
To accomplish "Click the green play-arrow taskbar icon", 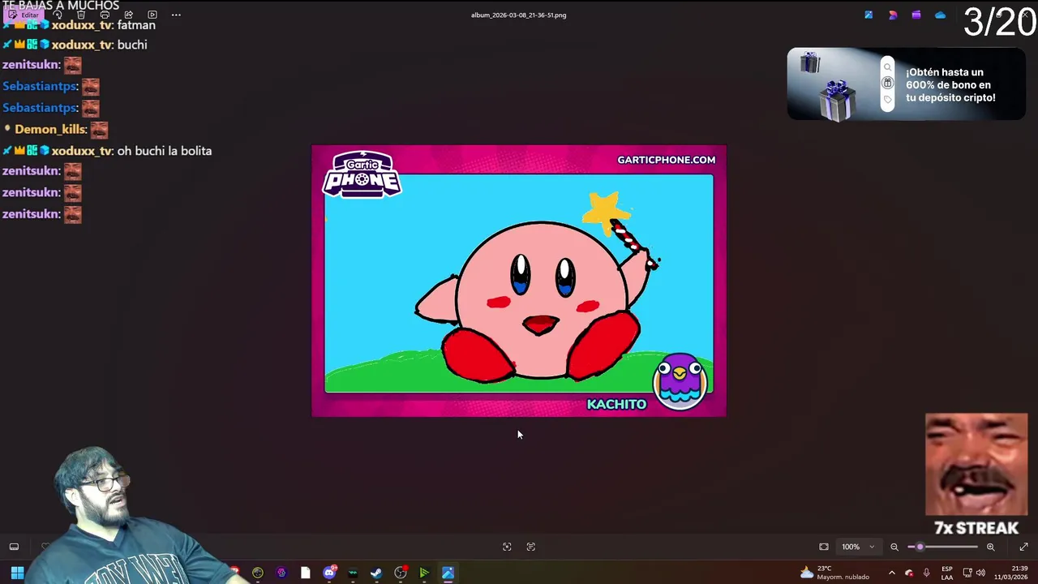I will [x=423, y=573].
